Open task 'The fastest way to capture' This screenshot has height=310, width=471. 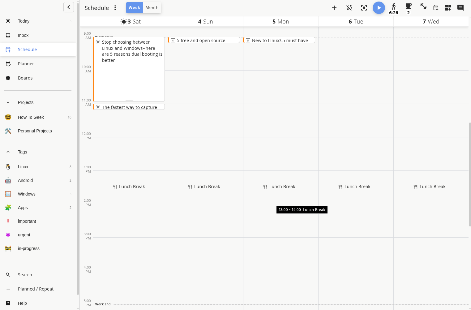click(x=129, y=107)
